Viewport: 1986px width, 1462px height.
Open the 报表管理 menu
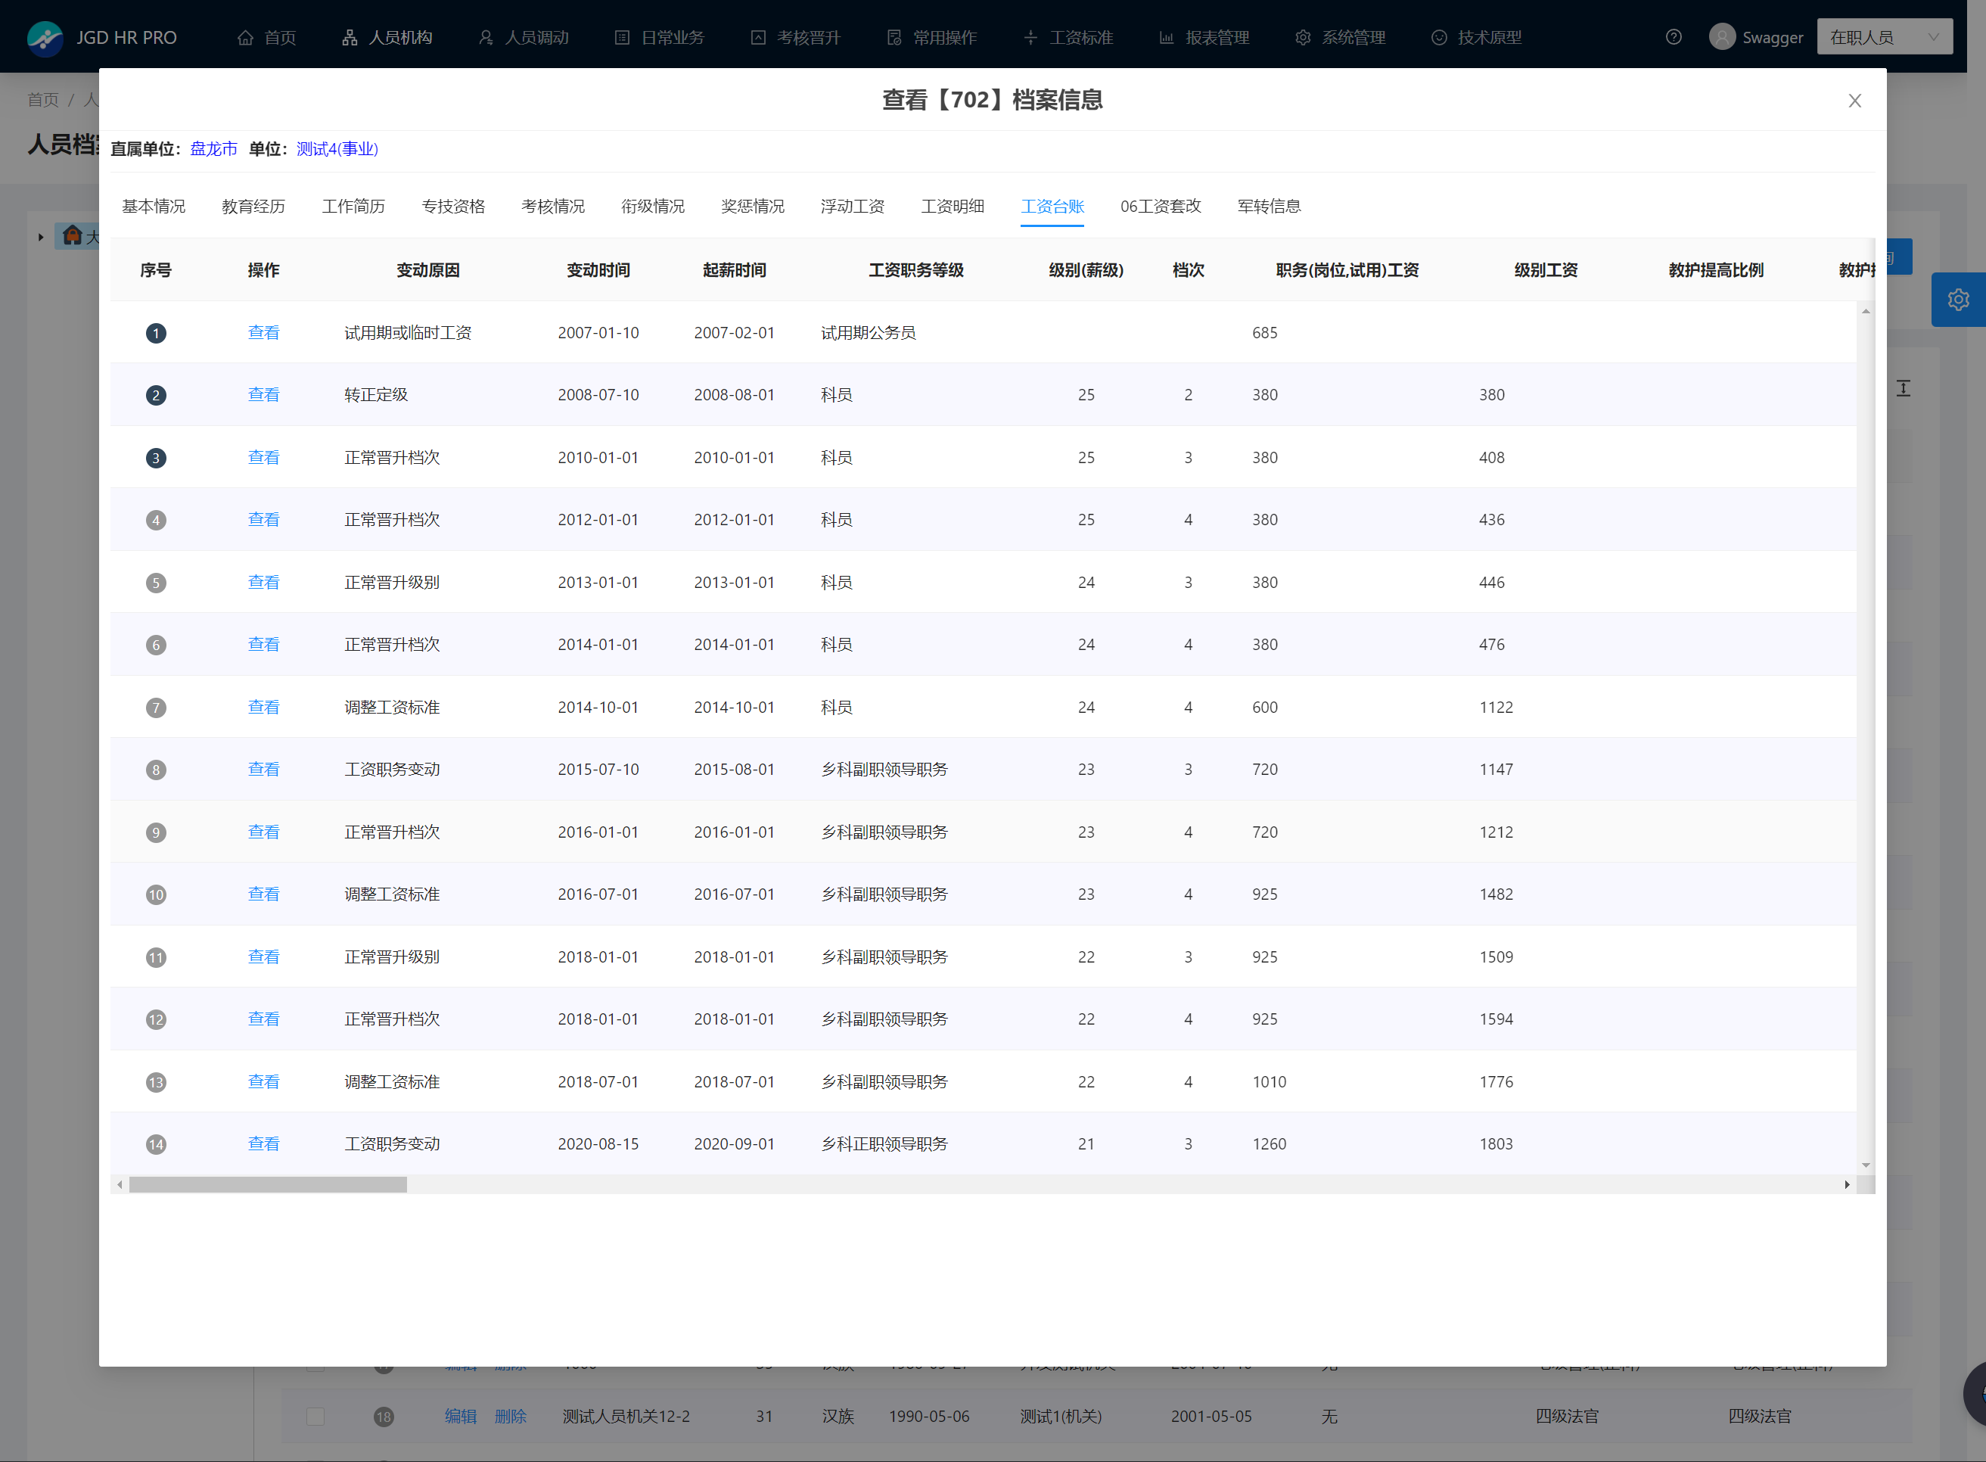coord(1204,37)
